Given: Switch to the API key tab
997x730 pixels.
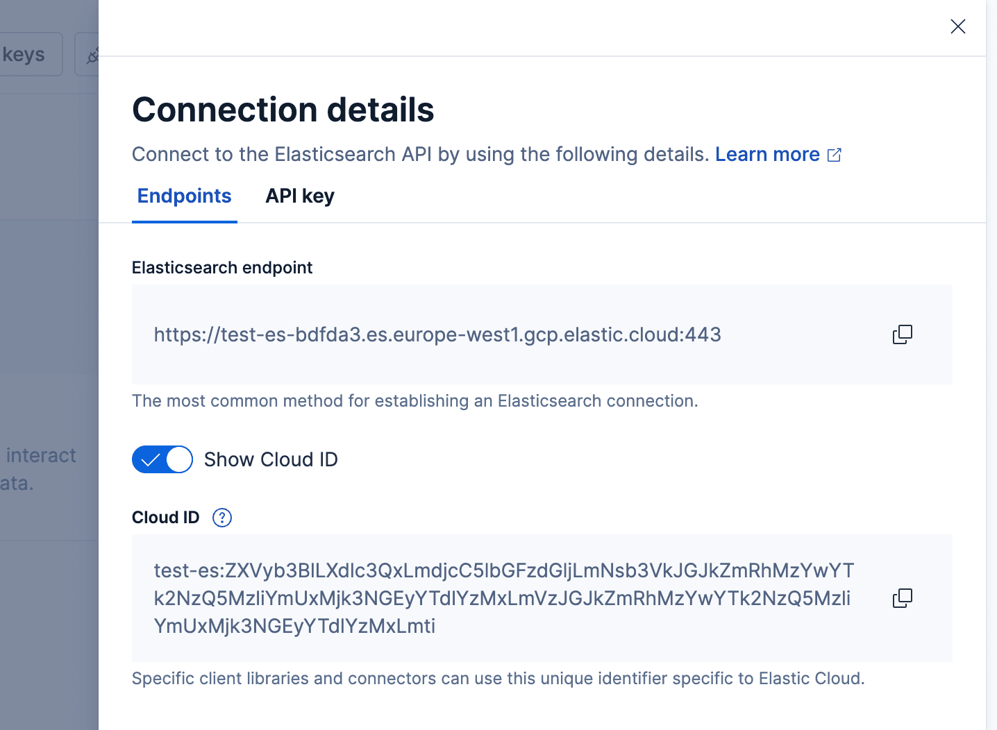Looking at the screenshot, I should [299, 196].
